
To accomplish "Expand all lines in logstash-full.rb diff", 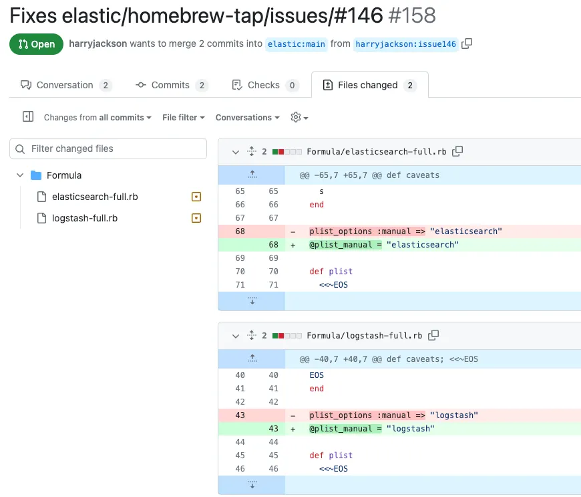I will coord(252,335).
